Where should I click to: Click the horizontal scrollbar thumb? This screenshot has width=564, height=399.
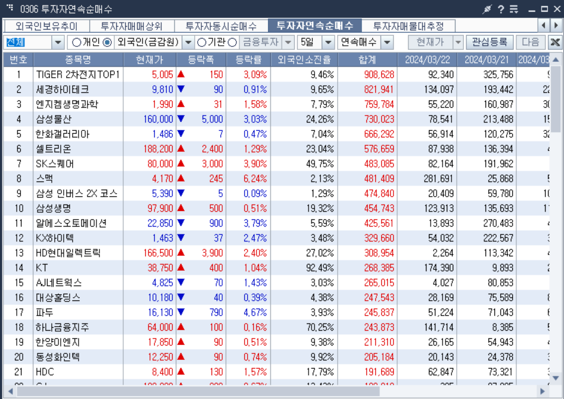pyautogui.click(x=198, y=391)
